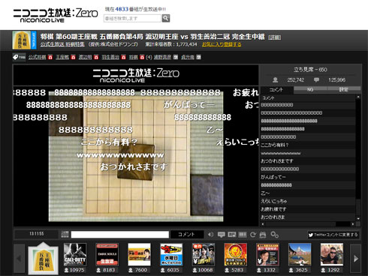The image size is (368, 276).
Task: Open the 詳細 details link beside title
Action: point(275,37)
